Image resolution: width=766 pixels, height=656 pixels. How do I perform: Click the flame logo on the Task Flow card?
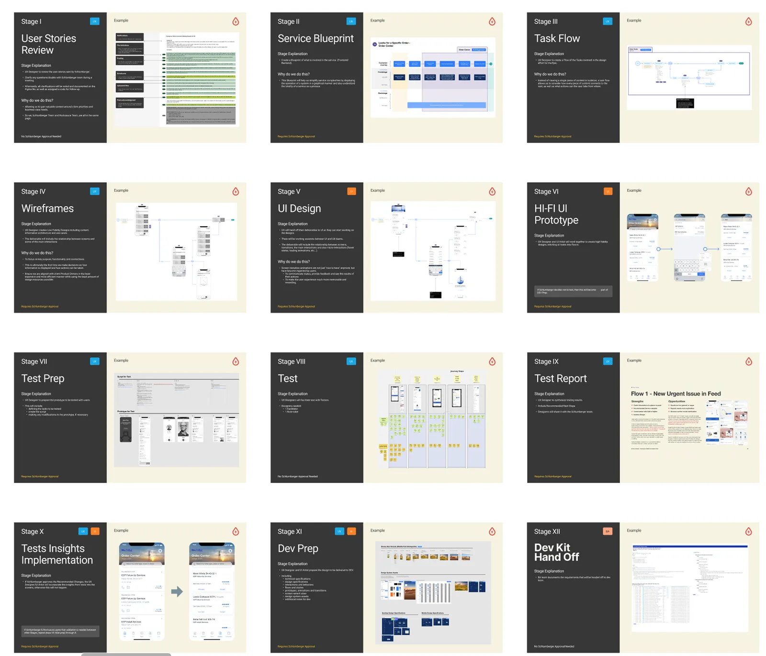point(749,22)
